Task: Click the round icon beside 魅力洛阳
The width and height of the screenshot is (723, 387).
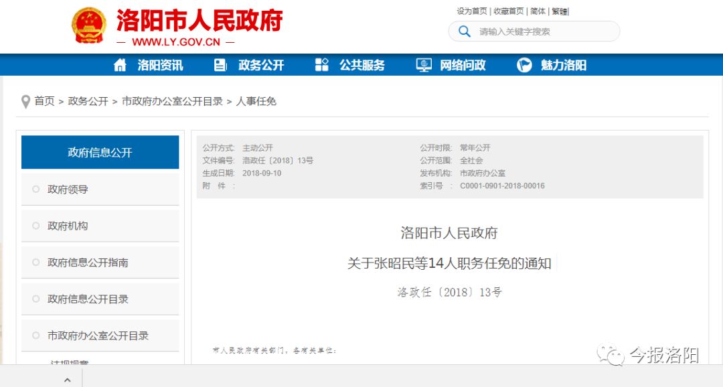Action: point(524,65)
